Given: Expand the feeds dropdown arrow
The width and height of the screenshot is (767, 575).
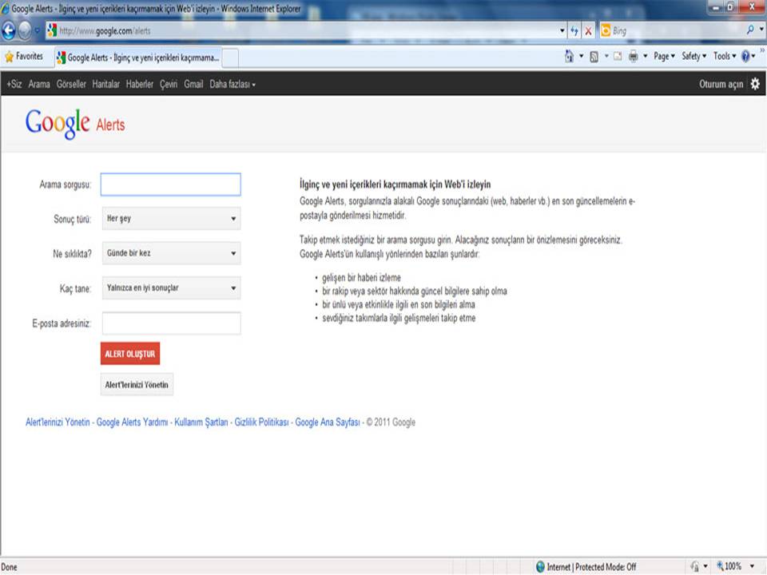Looking at the screenshot, I should (x=606, y=56).
